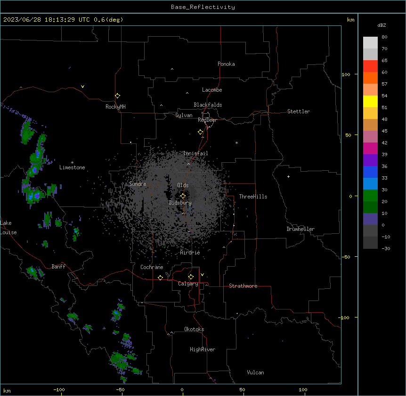Click the Cochrane city label
Viewport: 406px width, 396px height.
pos(152,267)
